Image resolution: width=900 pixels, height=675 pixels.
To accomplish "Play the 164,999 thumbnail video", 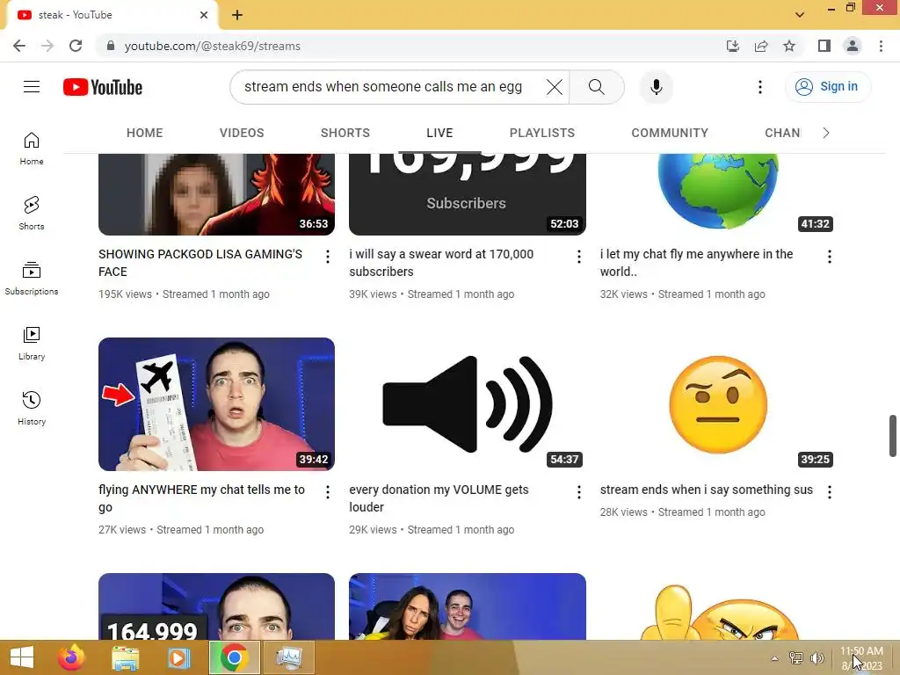I will pos(216,606).
